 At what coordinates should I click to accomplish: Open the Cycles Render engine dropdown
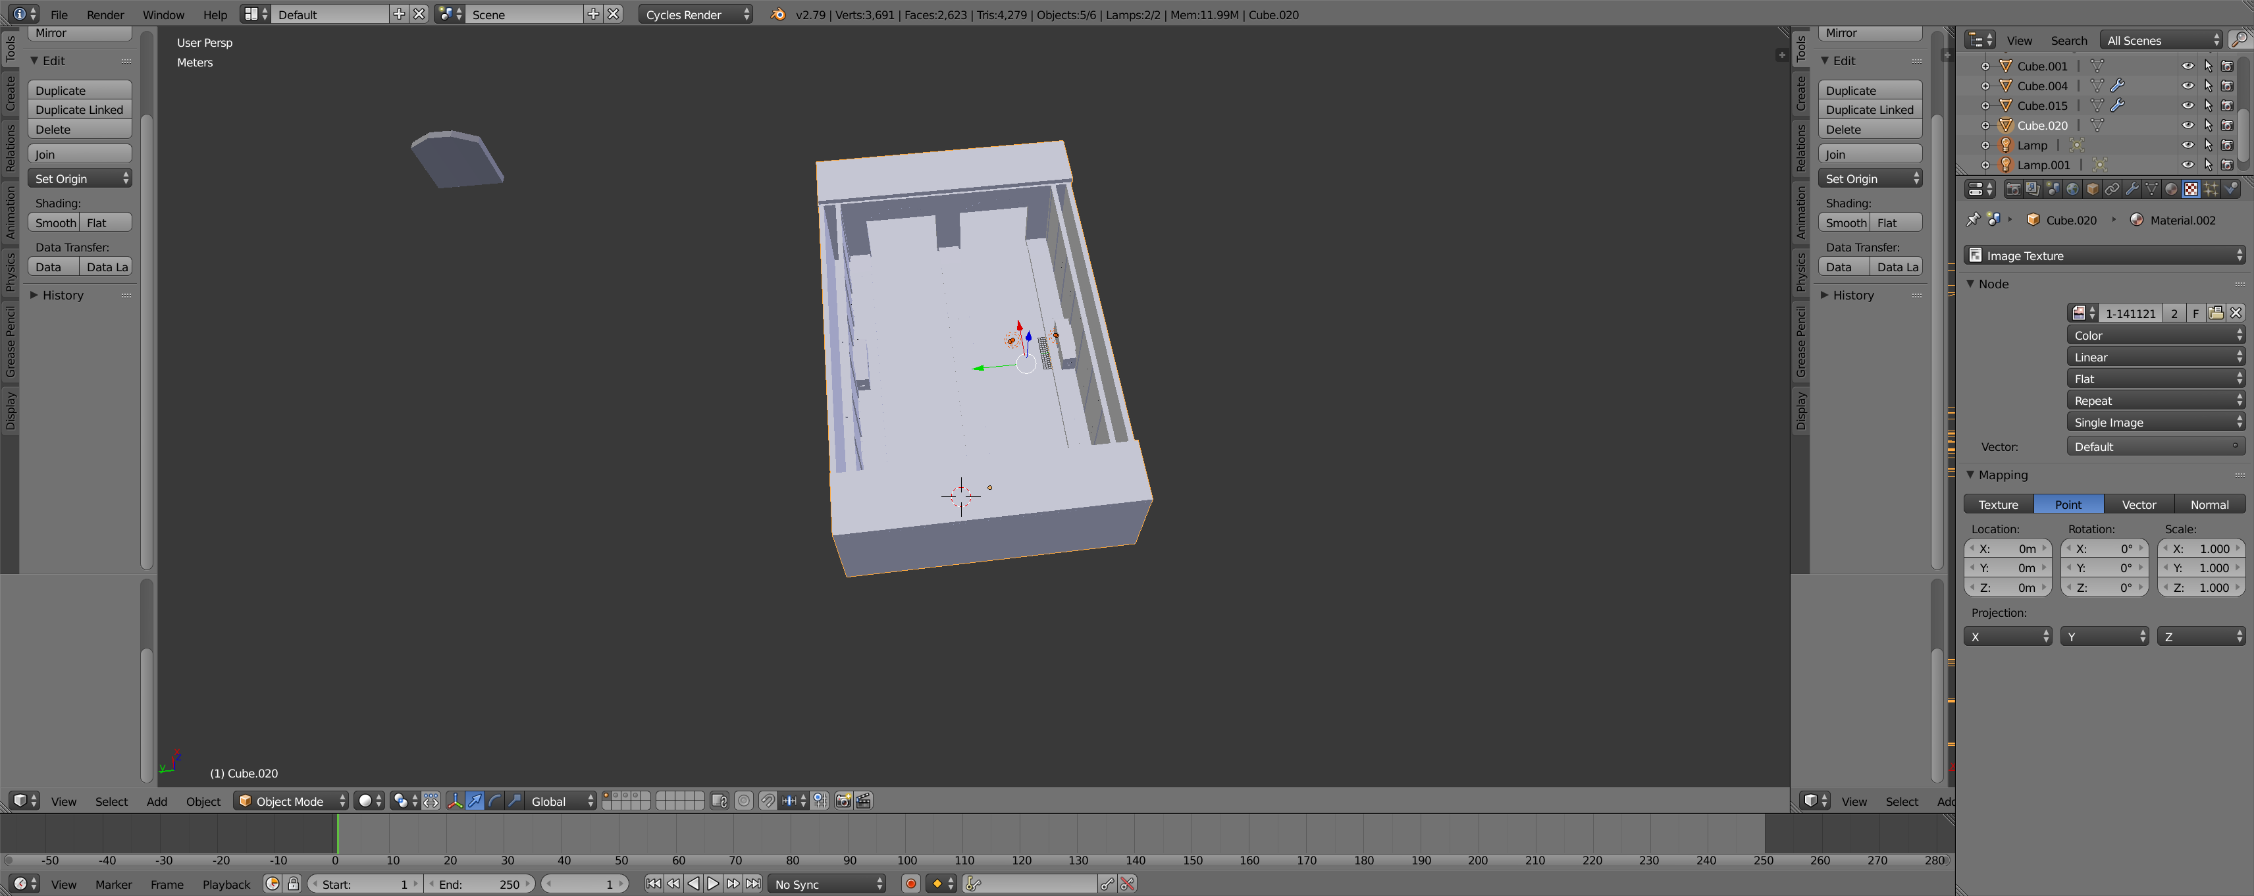point(696,14)
